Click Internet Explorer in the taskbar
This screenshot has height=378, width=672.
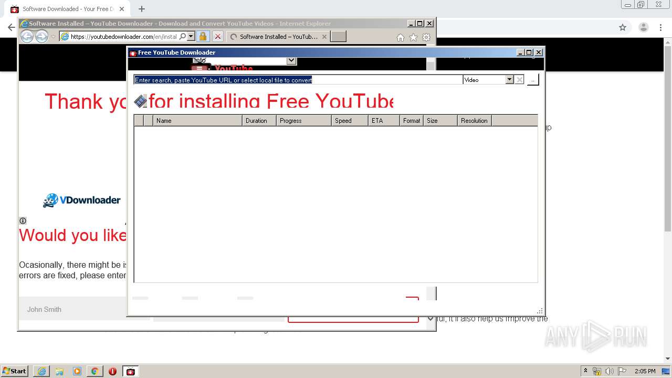[x=41, y=371]
